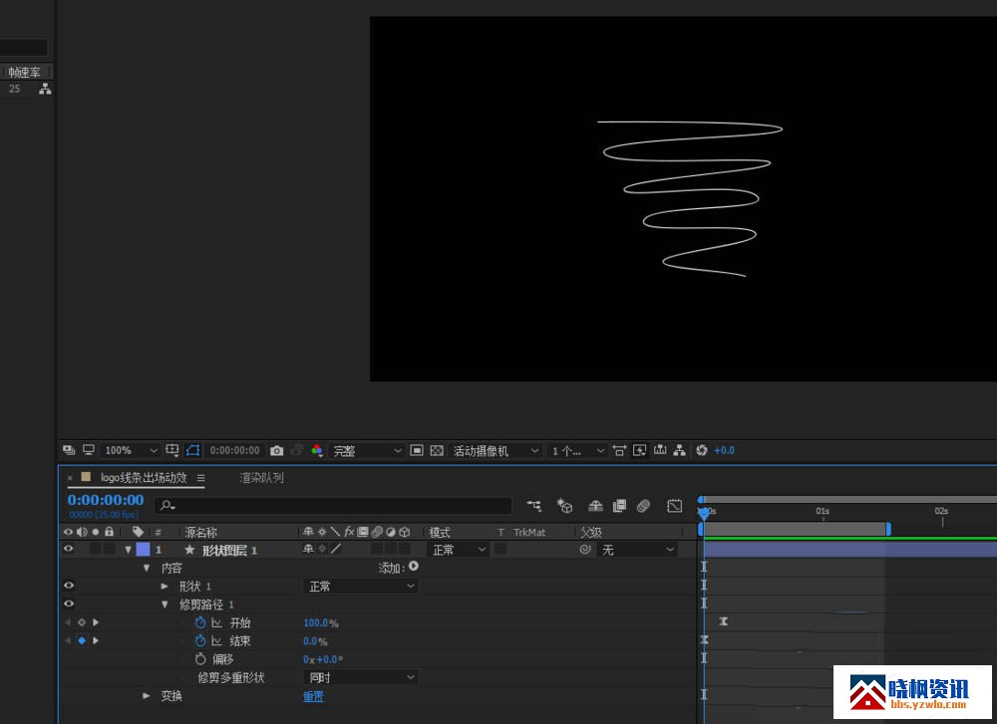Select the 形状图层 1 layer name
This screenshot has height=724, width=997.
tap(229, 550)
